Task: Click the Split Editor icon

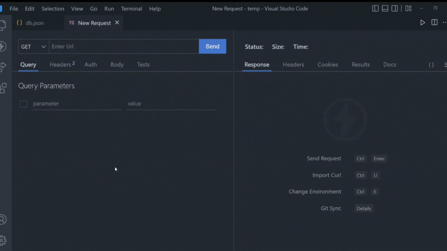Action: pos(434,22)
